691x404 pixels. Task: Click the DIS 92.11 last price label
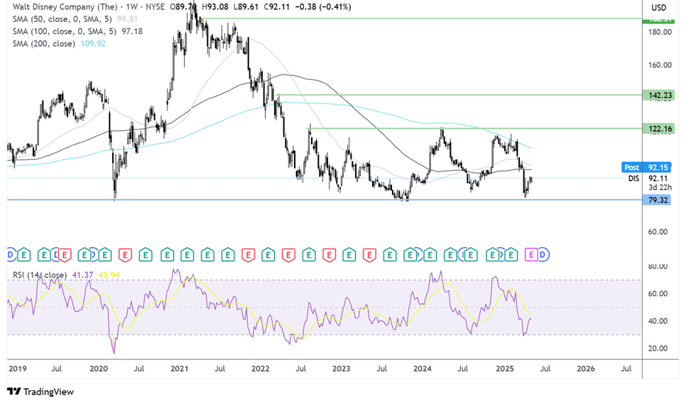click(x=648, y=179)
